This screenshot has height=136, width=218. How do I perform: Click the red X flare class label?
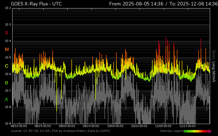click(x=7, y=33)
